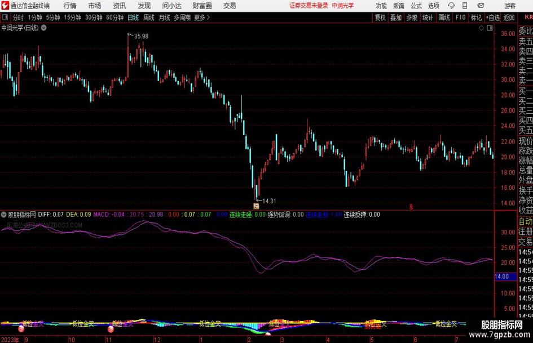The height and width of the screenshot is (343, 533).
Task: Click the 画线 drawing tools button
Action: point(444,17)
